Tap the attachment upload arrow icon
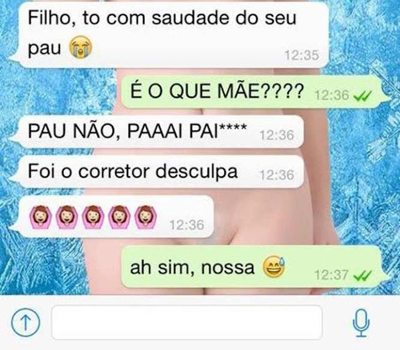Image resolution: width=400 pixels, height=350 pixels. (x=26, y=322)
